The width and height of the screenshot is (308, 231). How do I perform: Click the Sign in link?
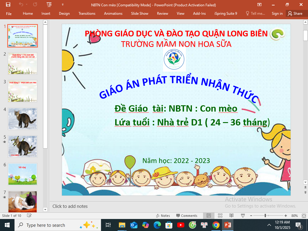[277, 14]
